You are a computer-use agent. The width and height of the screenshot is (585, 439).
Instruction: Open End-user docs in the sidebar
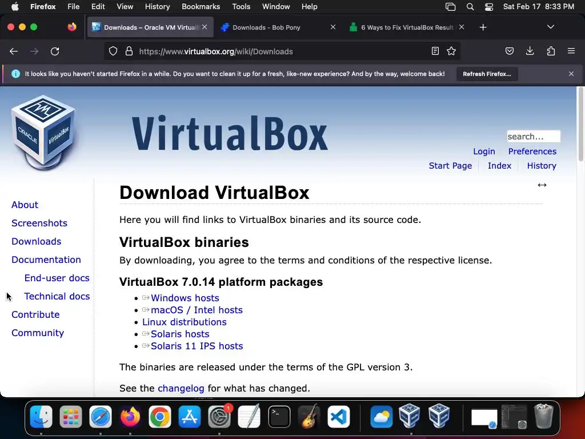[x=57, y=278]
